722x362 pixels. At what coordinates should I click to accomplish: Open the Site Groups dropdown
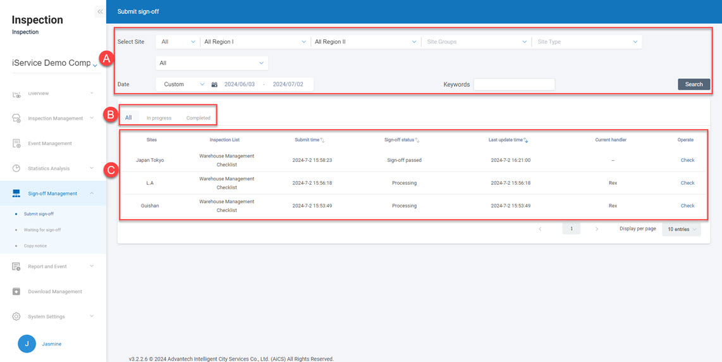click(x=477, y=42)
